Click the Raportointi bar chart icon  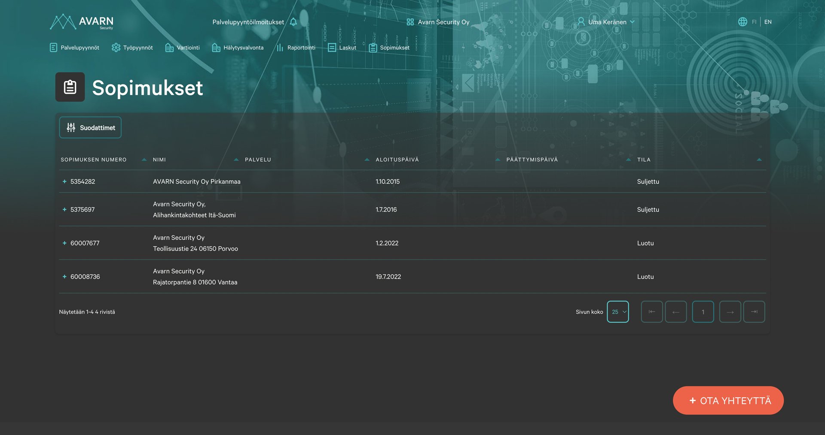click(280, 48)
